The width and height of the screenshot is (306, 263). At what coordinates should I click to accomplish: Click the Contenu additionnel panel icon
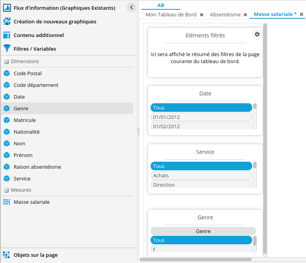click(6, 35)
